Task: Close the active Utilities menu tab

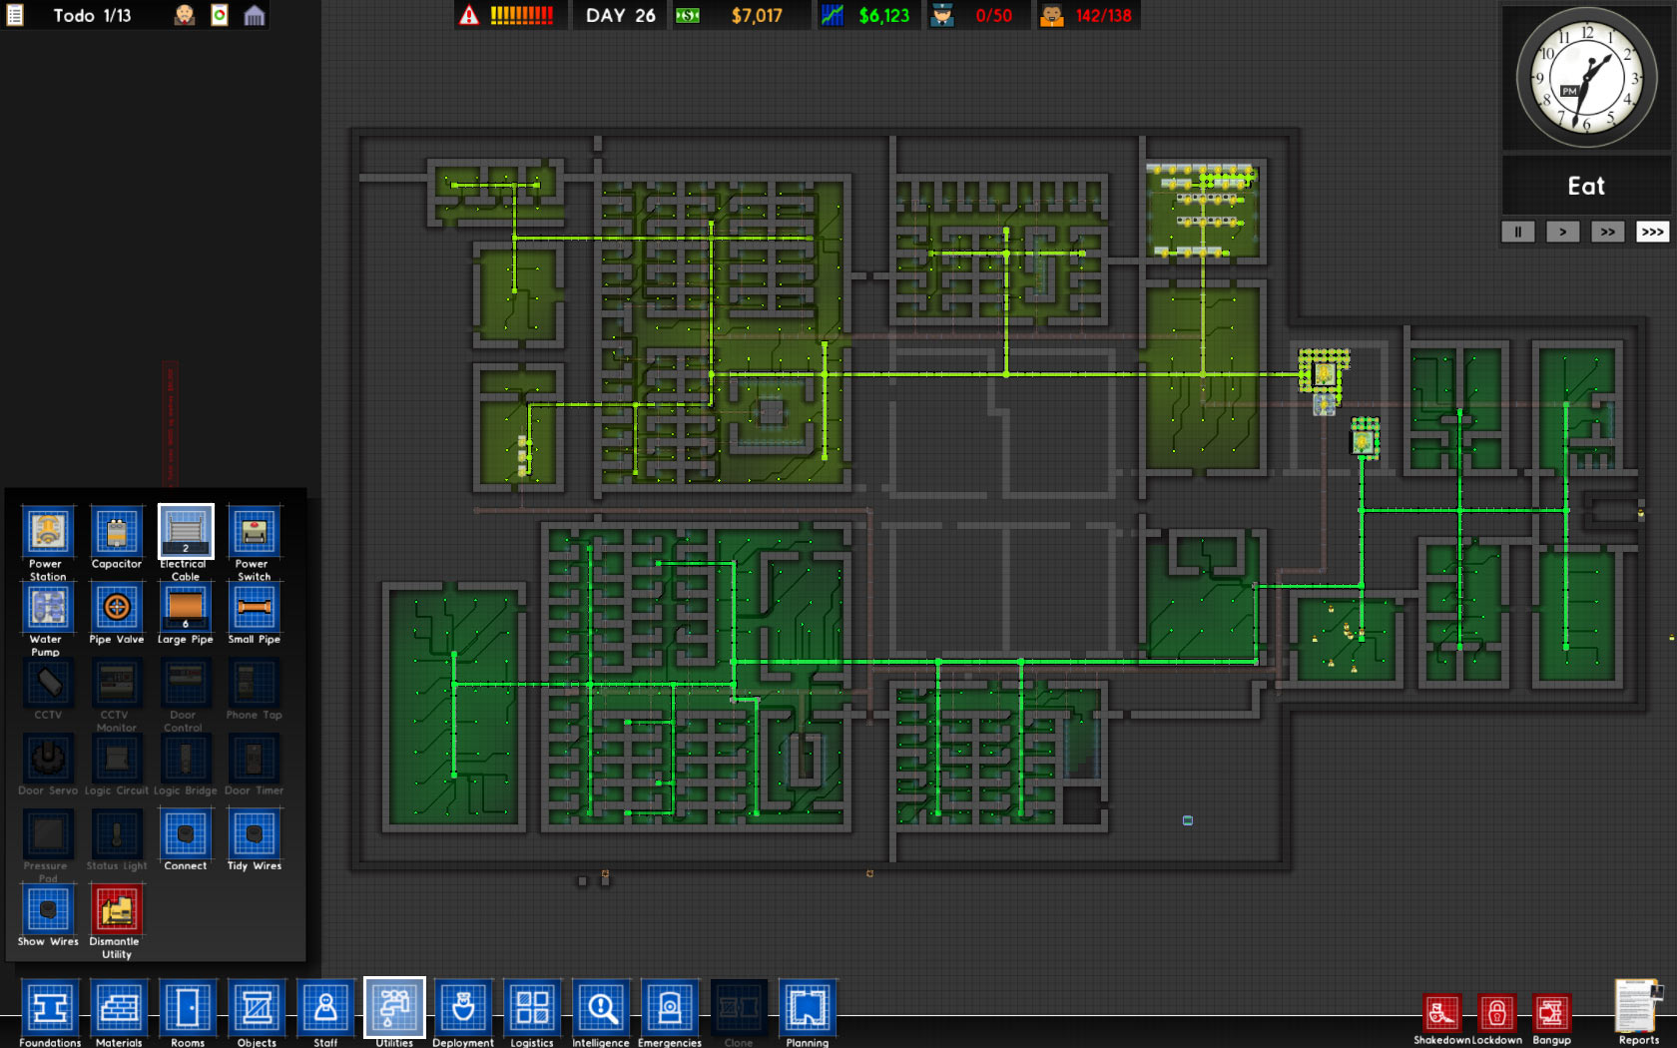Action: tap(394, 1008)
